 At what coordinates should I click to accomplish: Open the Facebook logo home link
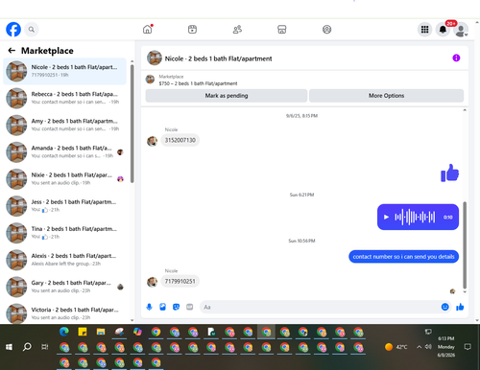pyautogui.click(x=13, y=30)
